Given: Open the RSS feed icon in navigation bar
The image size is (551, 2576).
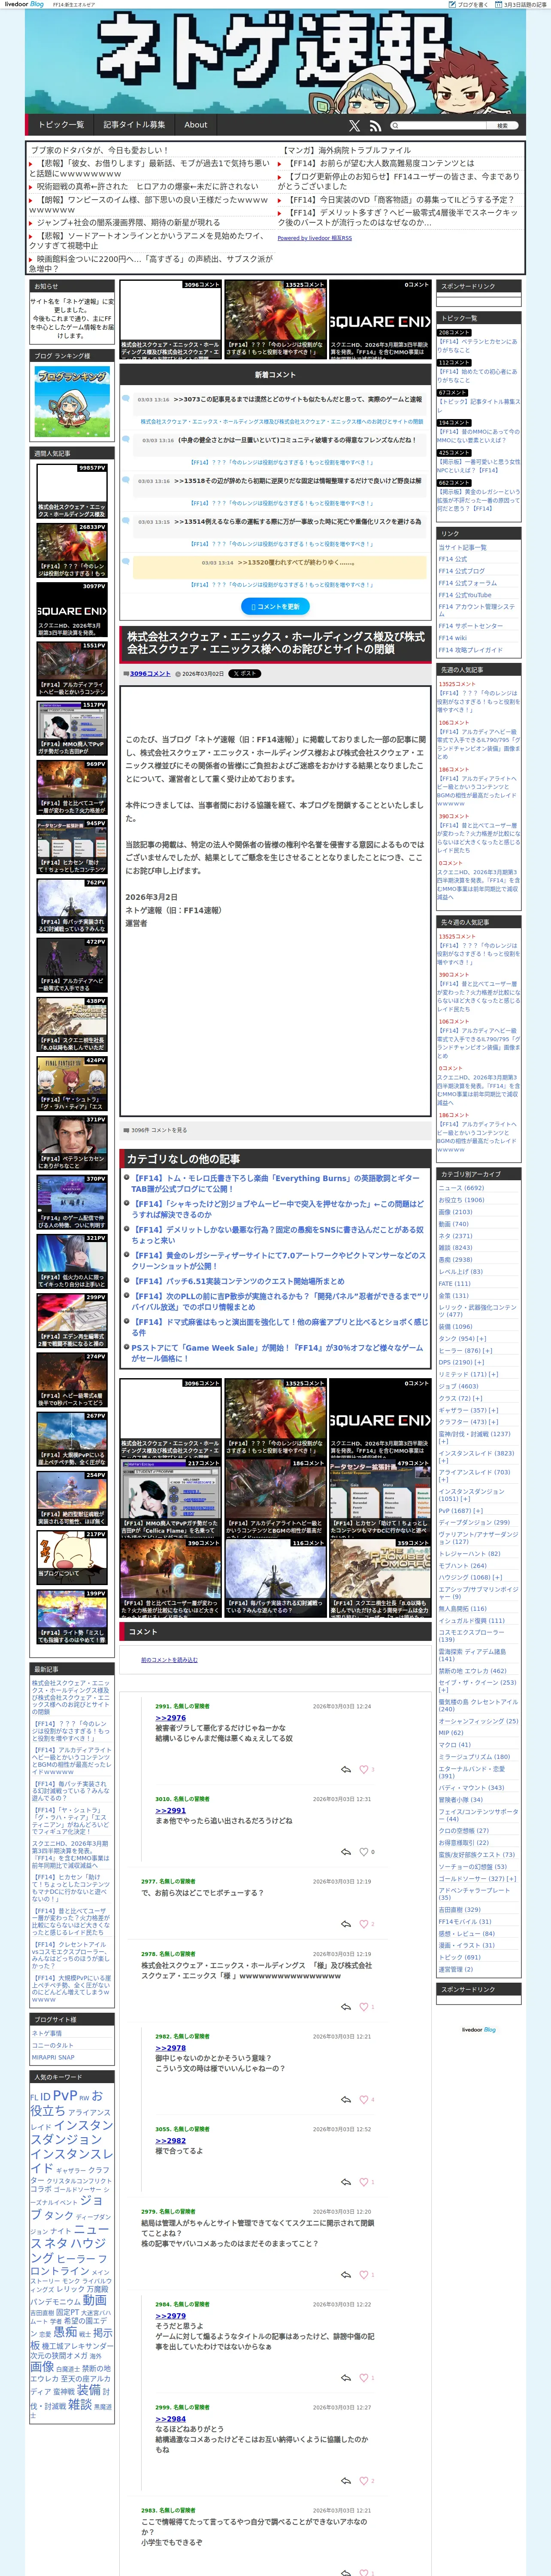Looking at the screenshot, I should point(374,126).
